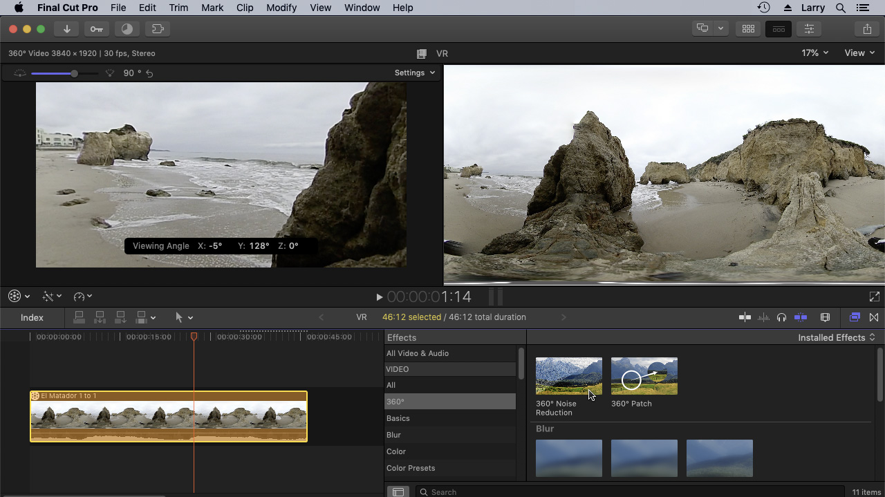Open clip appearance filmstrip options

point(825,317)
